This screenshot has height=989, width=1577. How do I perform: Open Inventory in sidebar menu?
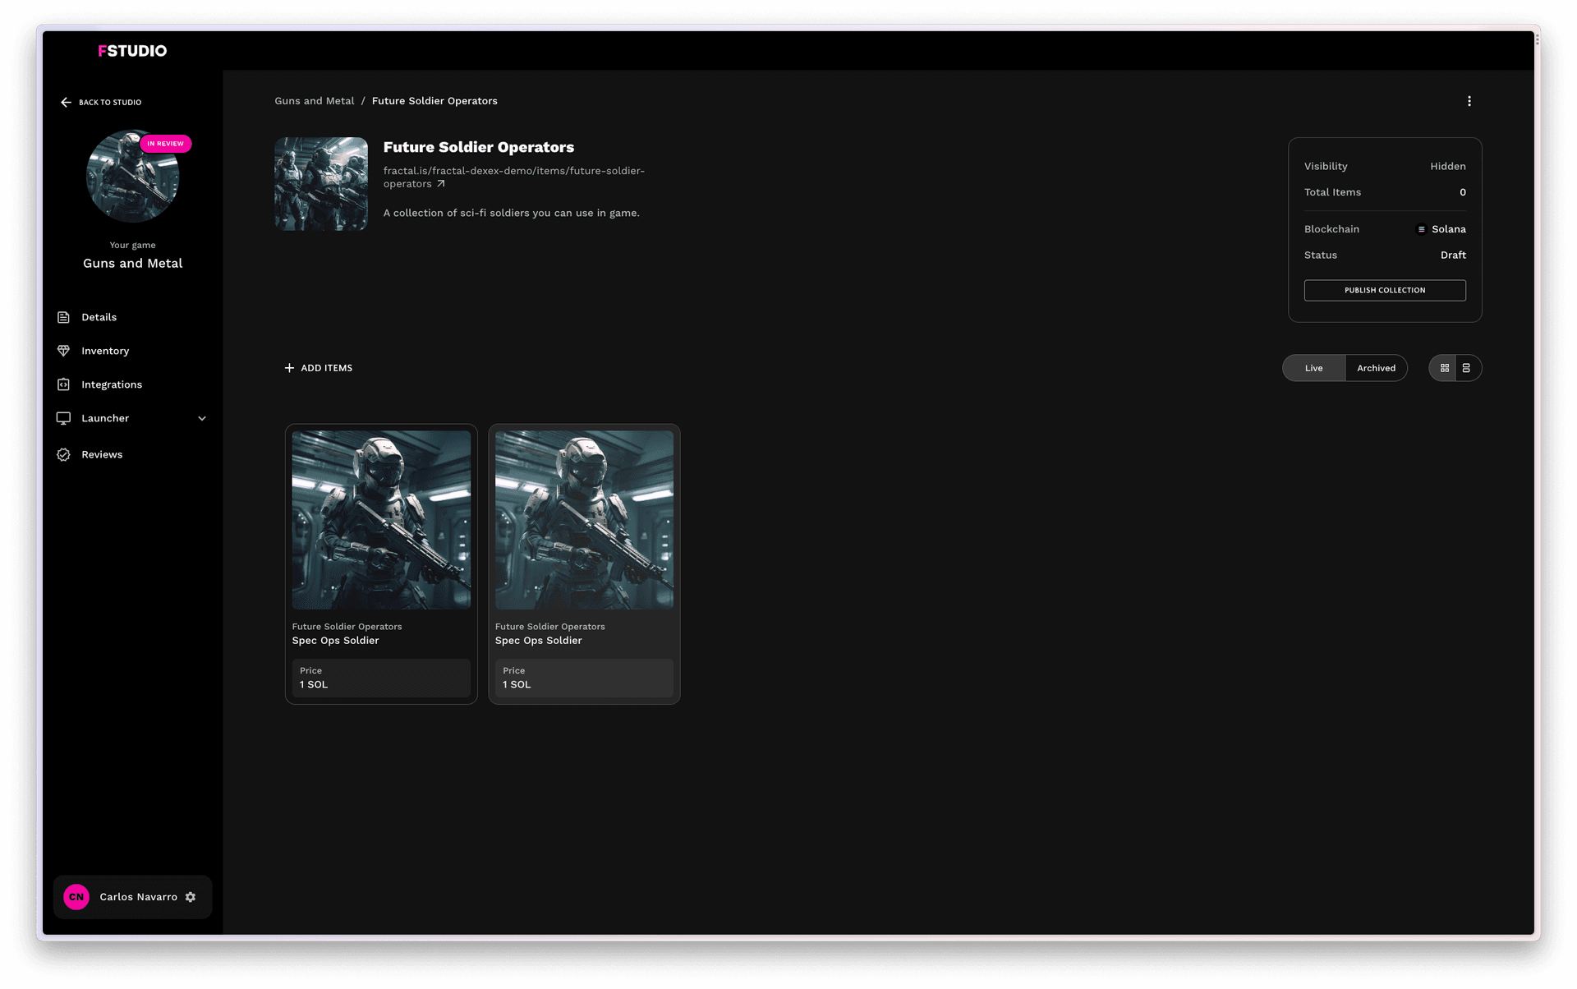[105, 351]
